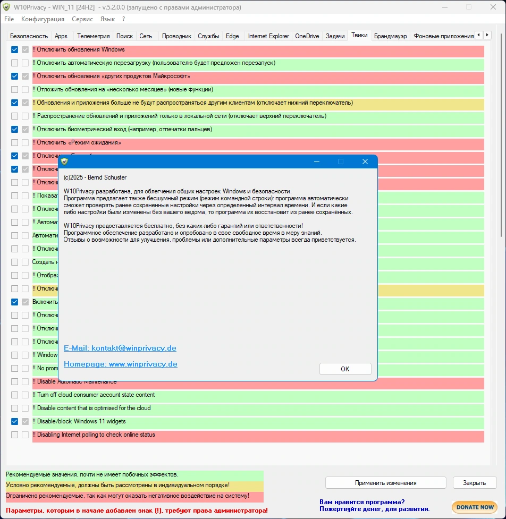Switch to the Службы tab
506x519 pixels.
click(x=209, y=36)
